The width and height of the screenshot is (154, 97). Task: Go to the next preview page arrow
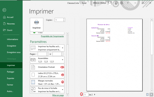pyautogui.click(x=95, y=94)
